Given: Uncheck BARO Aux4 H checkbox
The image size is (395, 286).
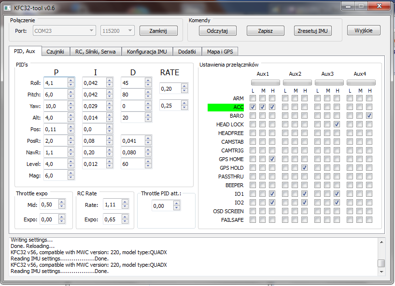Looking at the screenshot, I should coord(369,116).
